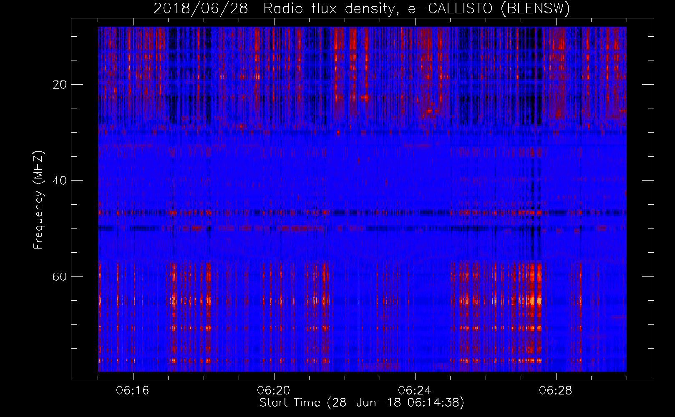Click the 'Start Time (28-Jun-18 06:14:38)' label
The width and height of the screenshot is (675, 417).
click(x=362, y=403)
